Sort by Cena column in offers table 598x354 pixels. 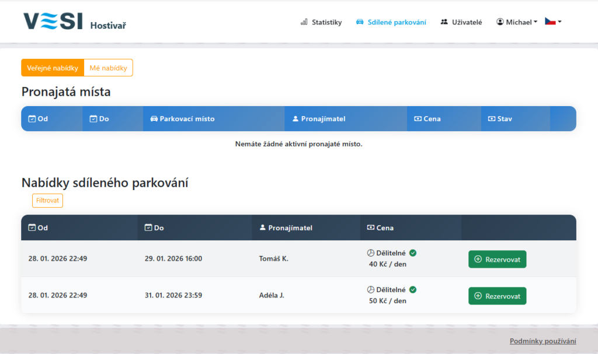pyautogui.click(x=385, y=228)
